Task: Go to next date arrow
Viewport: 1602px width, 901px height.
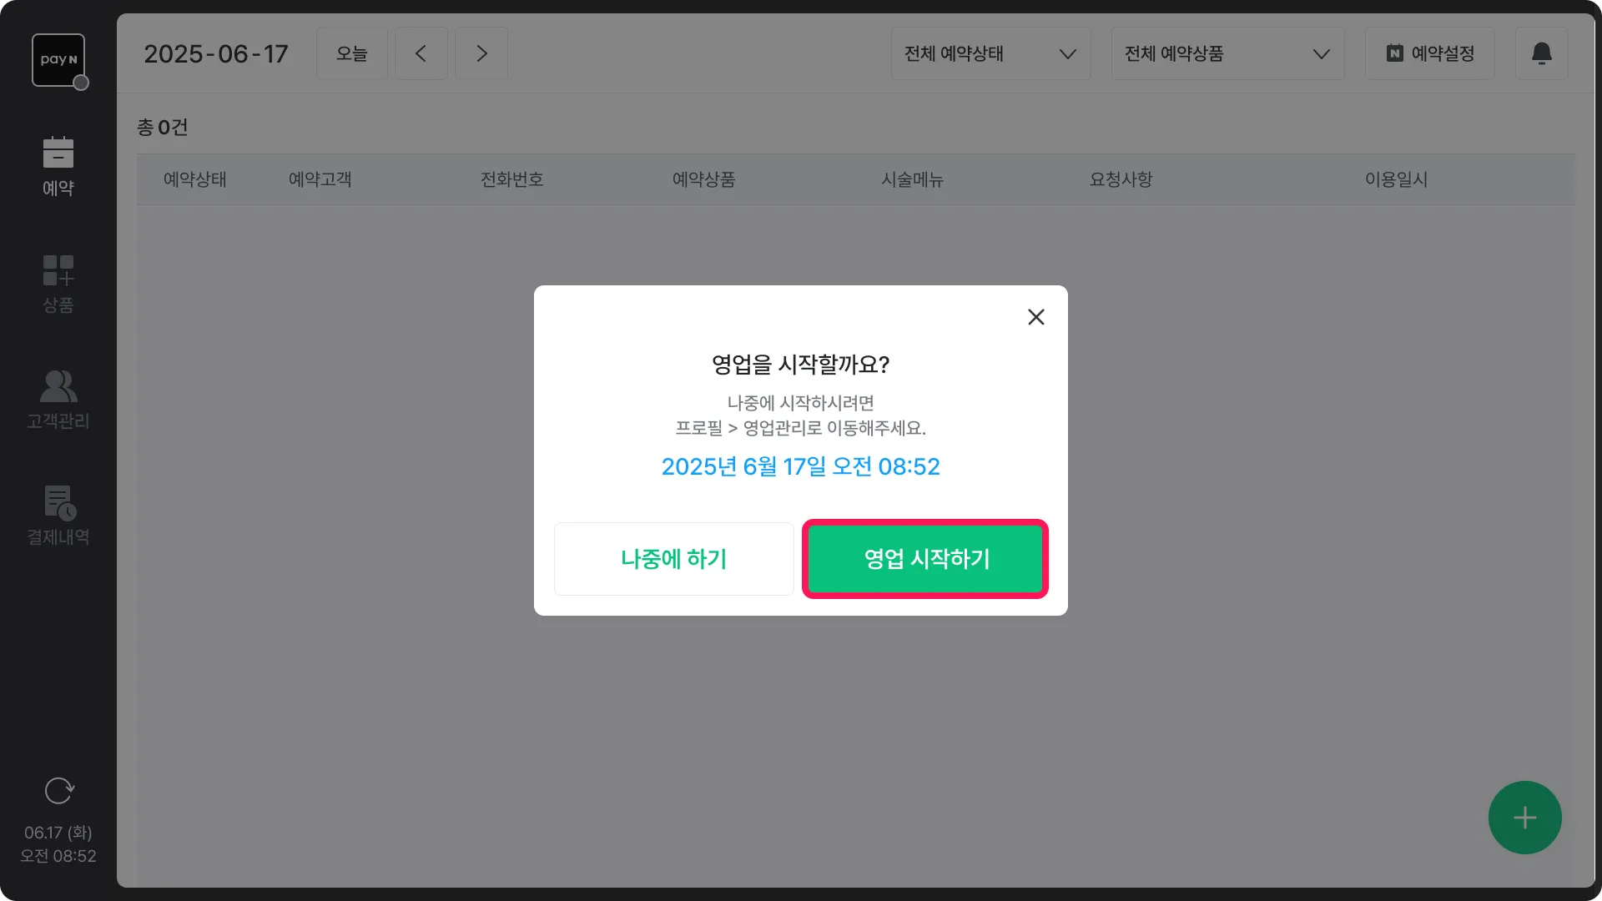Action: coord(481,53)
